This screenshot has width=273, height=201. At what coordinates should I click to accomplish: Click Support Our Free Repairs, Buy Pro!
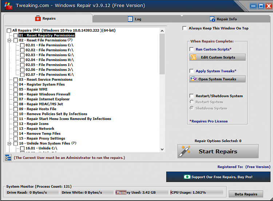coord(218,177)
